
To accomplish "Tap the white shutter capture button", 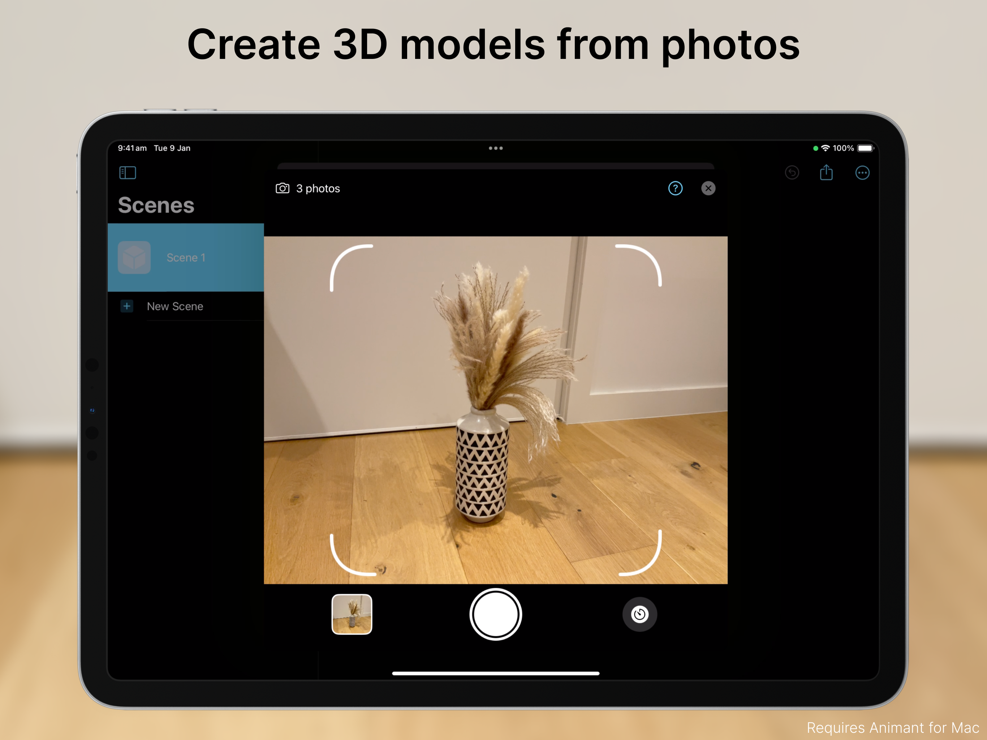I will coord(495,614).
